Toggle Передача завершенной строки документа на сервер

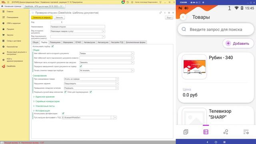pos(81,66)
